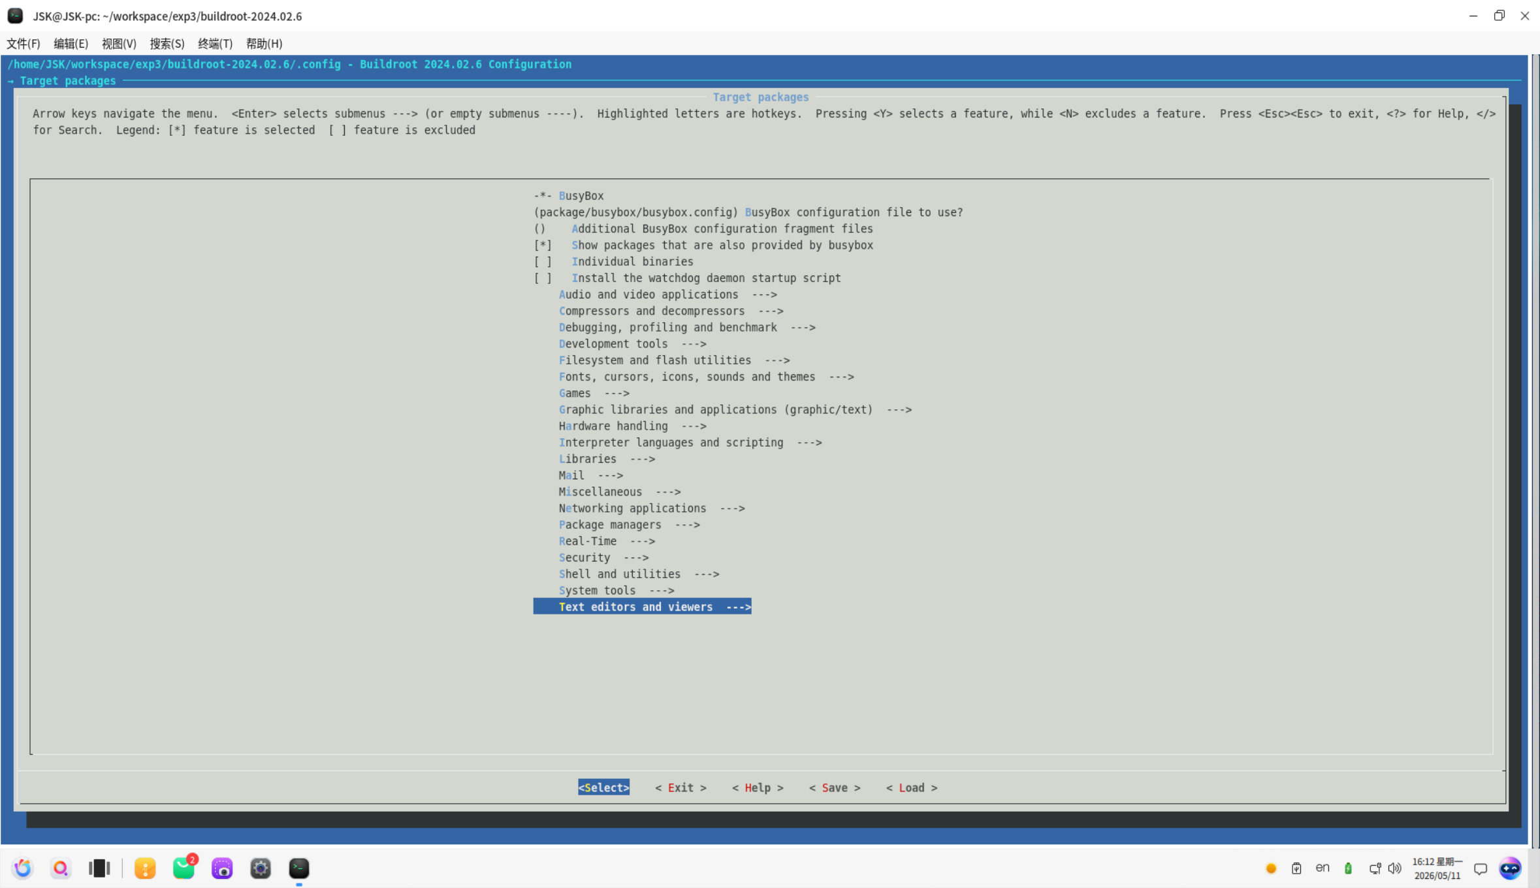Expand the 'Games' submenu
1540x888 pixels.
[x=594, y=393]
